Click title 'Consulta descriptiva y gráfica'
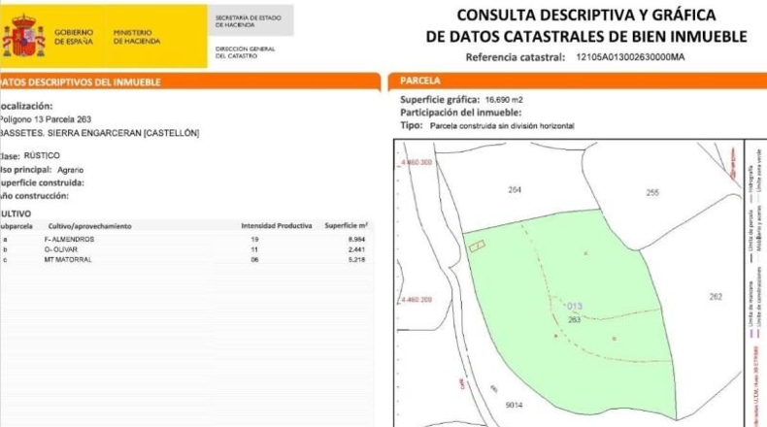Image resolution: width=767 pixels, height=427 pixels. pos(586,16)
